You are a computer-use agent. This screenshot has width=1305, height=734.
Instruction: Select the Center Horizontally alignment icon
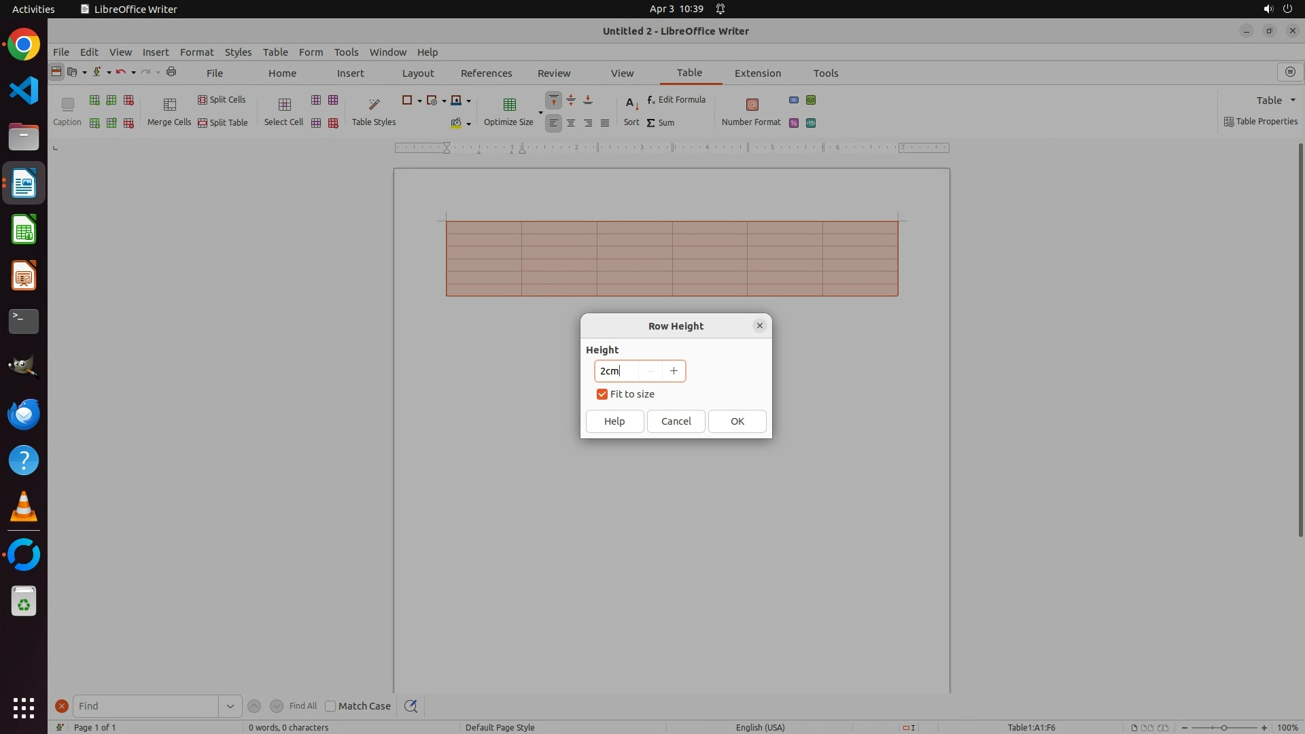click(x=571, y=123)
